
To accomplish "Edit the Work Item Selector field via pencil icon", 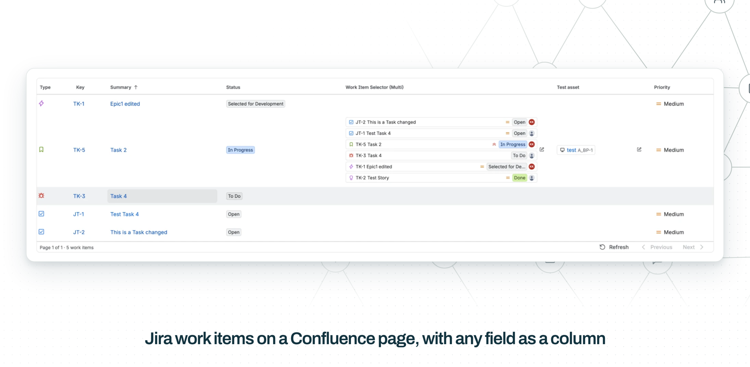I will click(542, 150).
